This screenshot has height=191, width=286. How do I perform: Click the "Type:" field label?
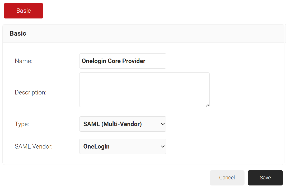point(22,124)
